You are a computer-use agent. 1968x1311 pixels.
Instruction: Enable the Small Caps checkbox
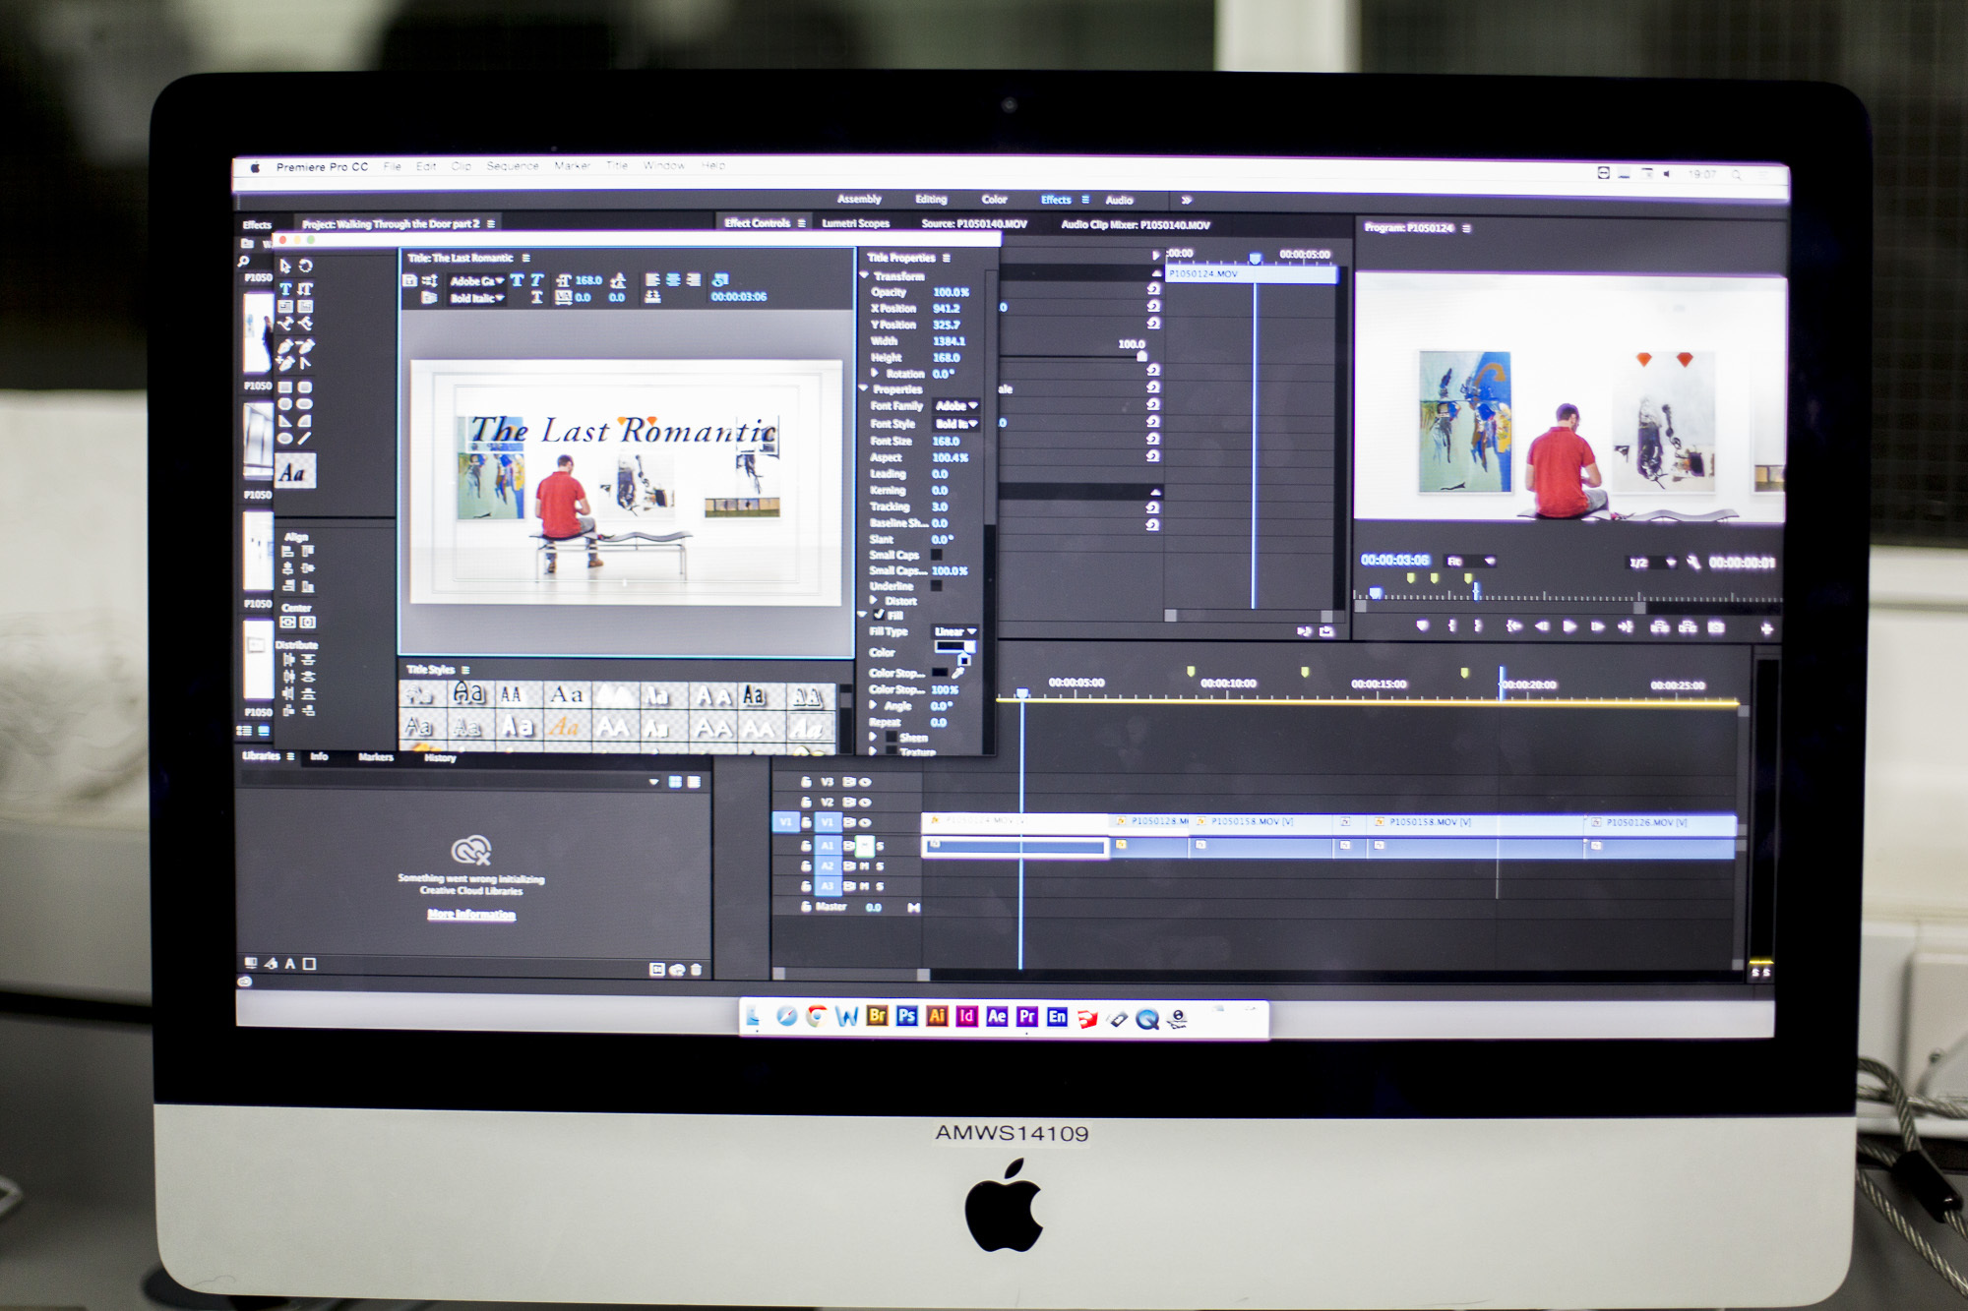(x=937, y=555)
